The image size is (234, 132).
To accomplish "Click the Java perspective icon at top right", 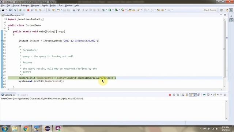I will 227,10.
